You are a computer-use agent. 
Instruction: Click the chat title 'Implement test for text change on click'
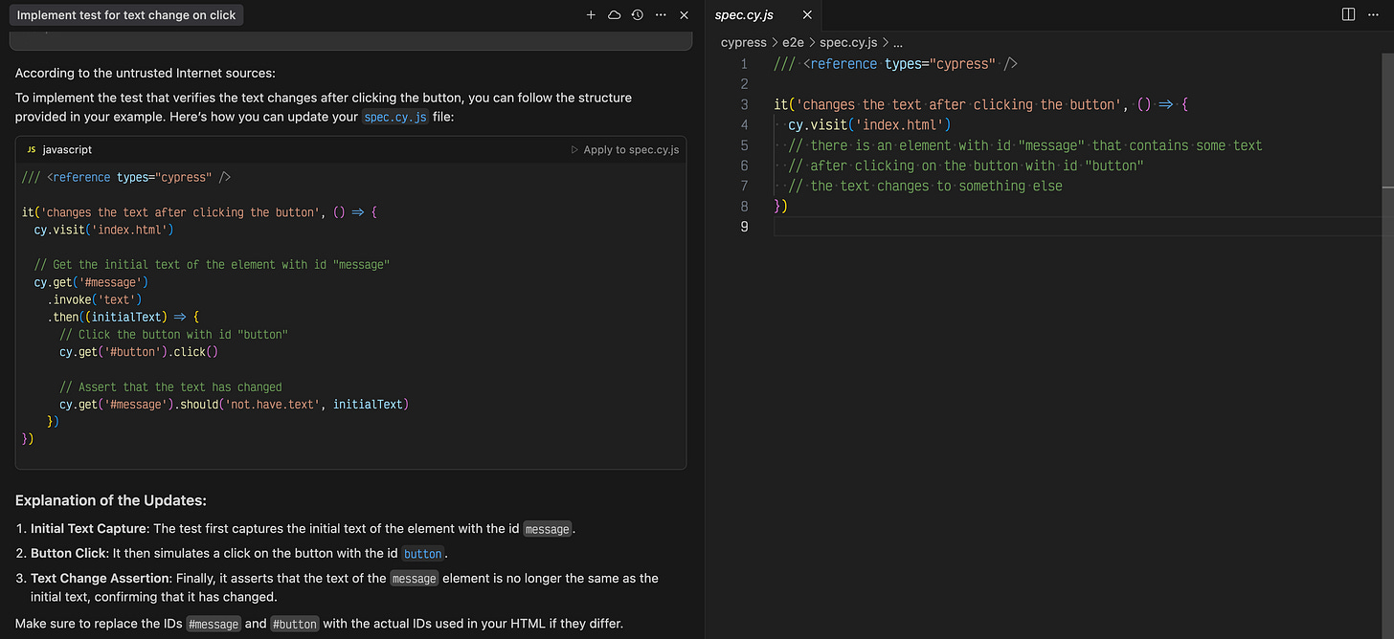click(125, 14)
